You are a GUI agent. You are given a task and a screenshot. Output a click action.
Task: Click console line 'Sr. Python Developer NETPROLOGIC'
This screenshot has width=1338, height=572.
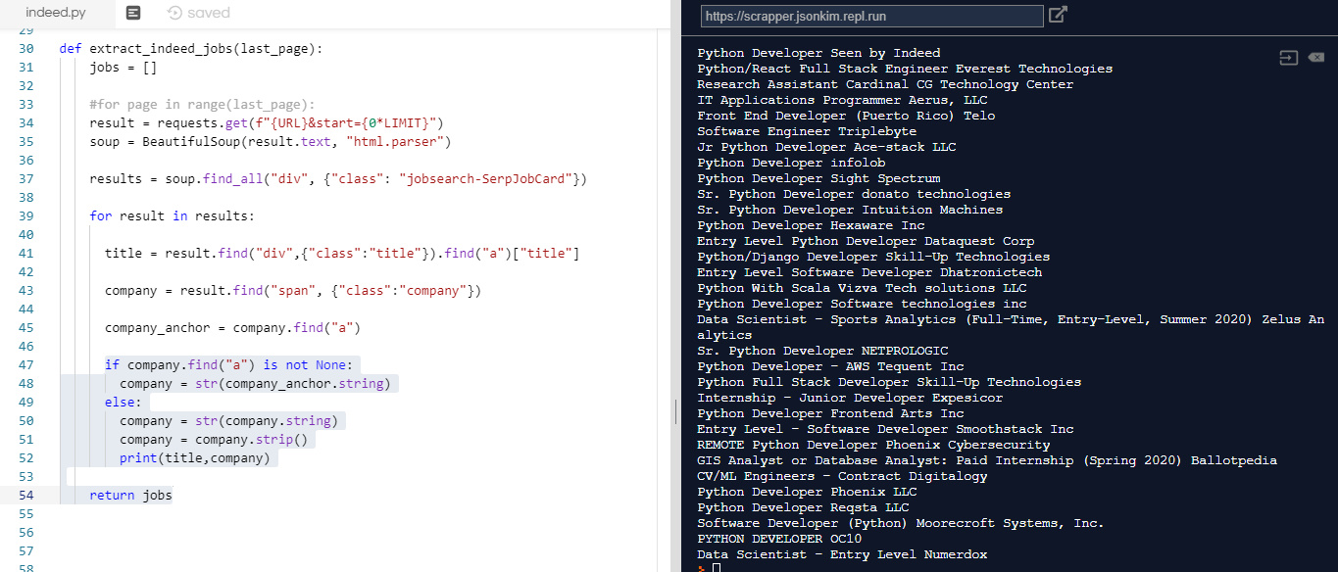(822, 351)
